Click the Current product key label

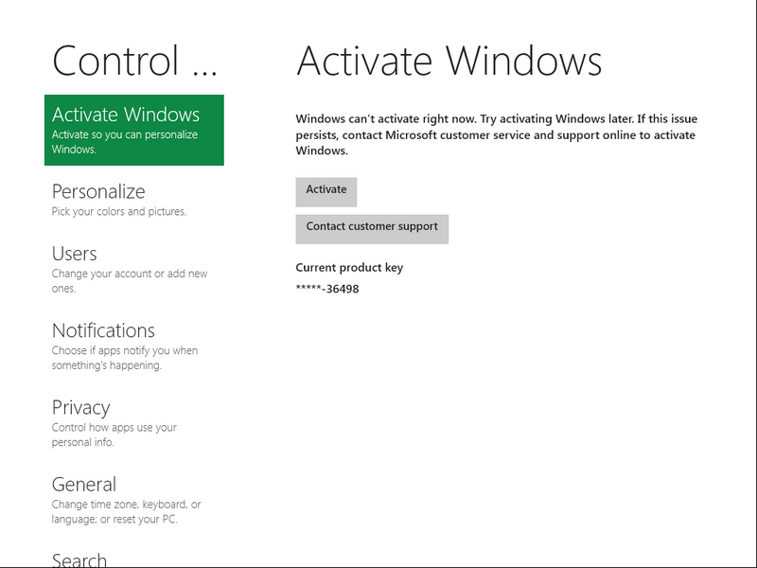(349, 268)
